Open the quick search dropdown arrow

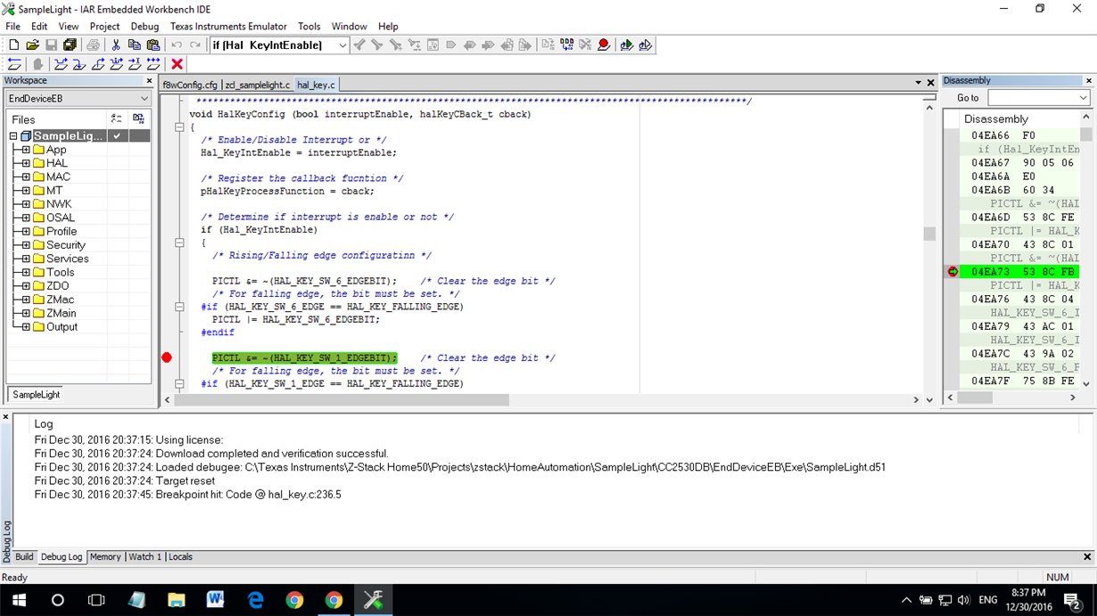click(x=342, y=45)
